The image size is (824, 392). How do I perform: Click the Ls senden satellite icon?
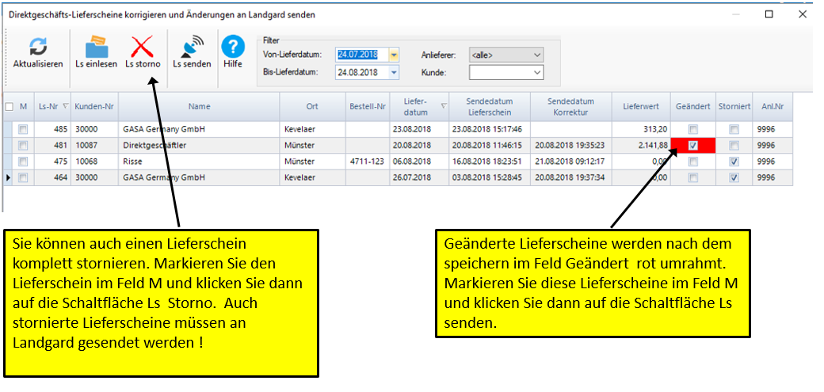[x=192, y=47]
